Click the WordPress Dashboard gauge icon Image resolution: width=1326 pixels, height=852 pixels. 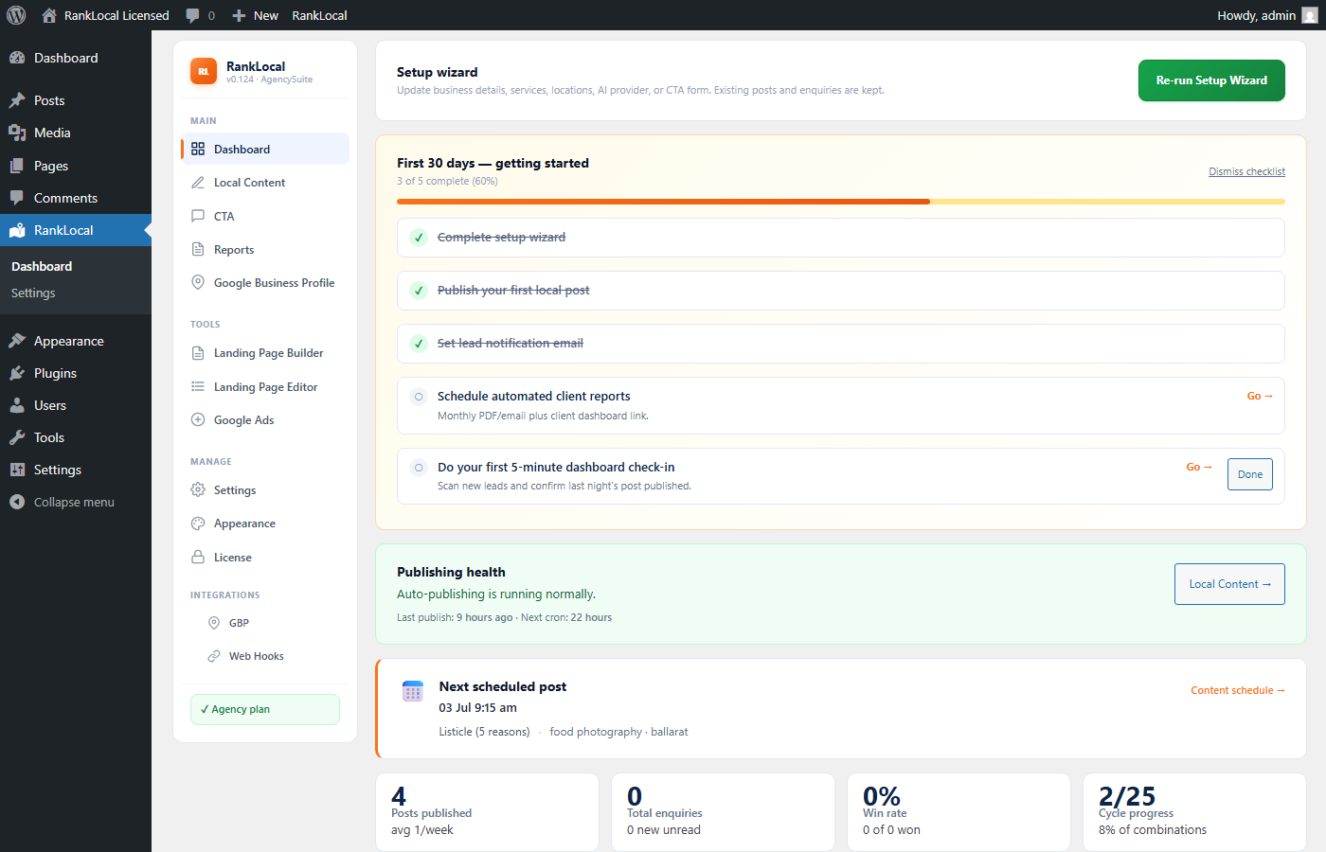[17, 58]
